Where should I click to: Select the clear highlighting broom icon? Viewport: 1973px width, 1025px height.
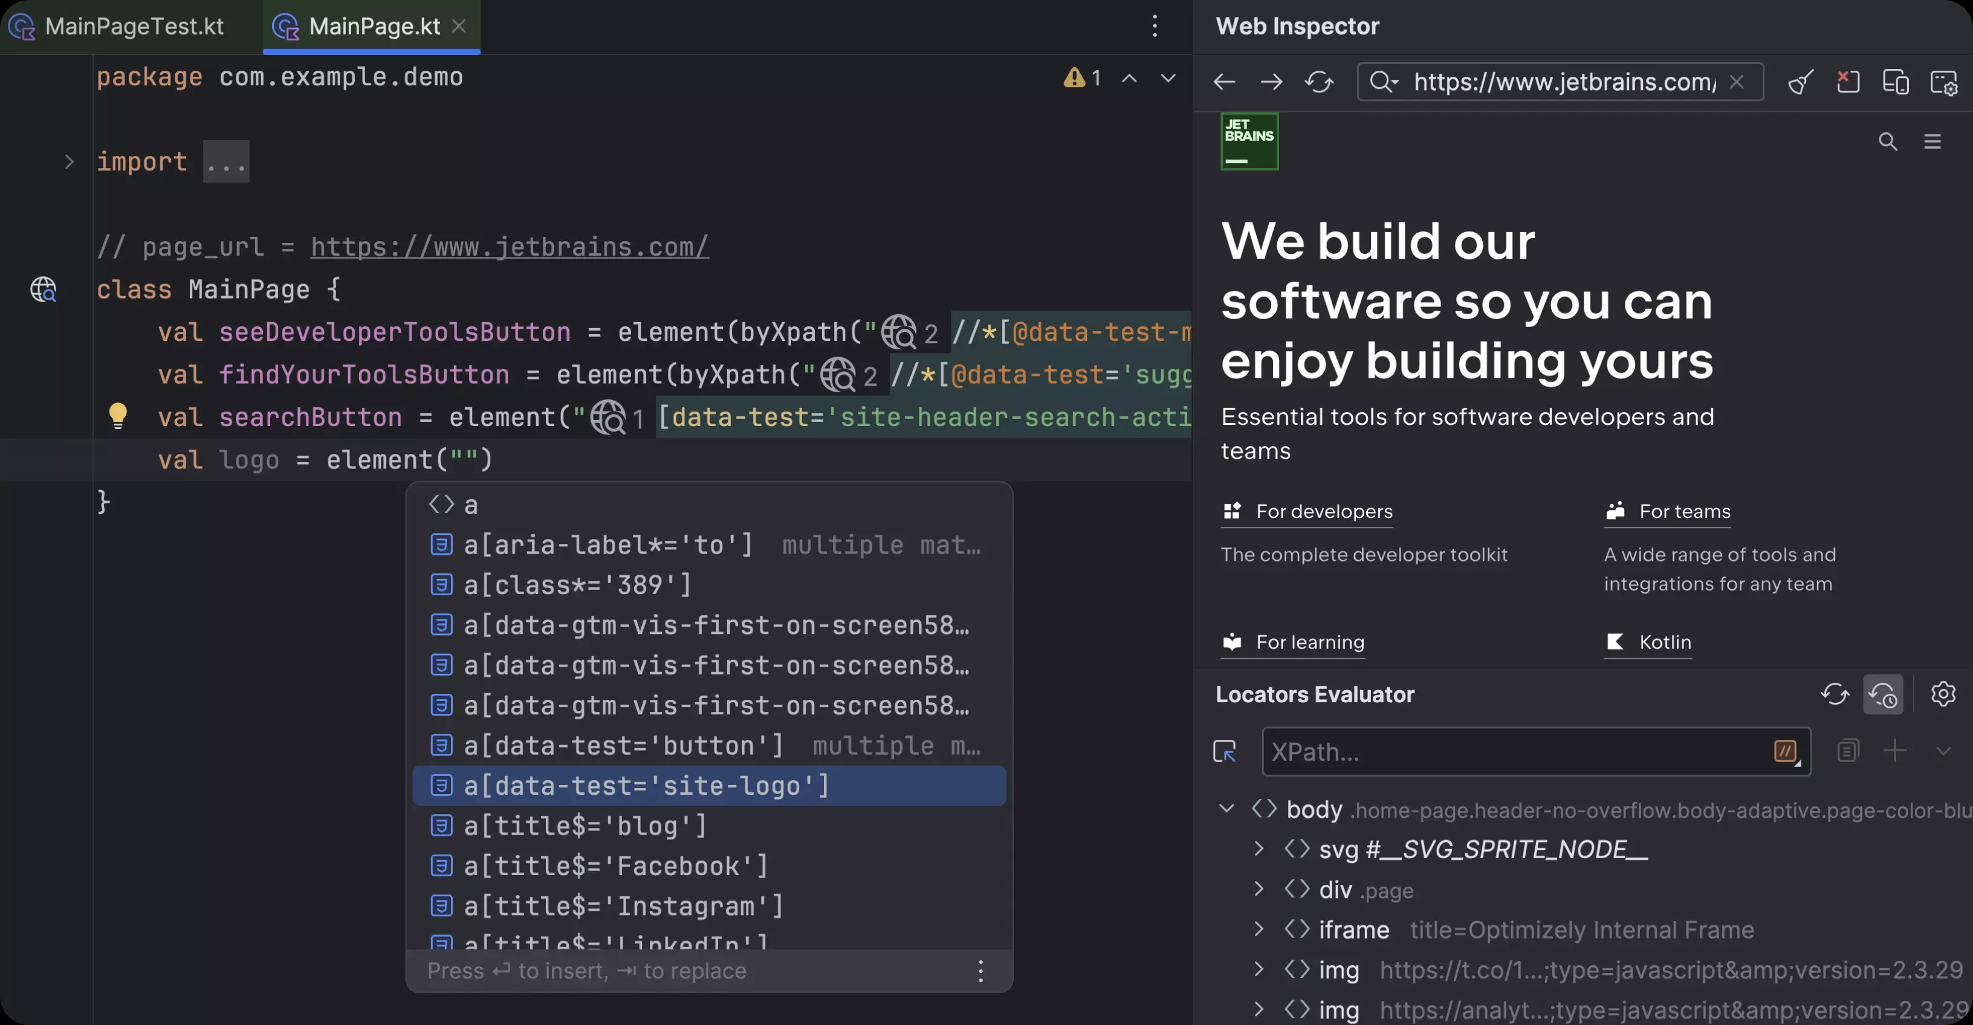coord(1800,82)
